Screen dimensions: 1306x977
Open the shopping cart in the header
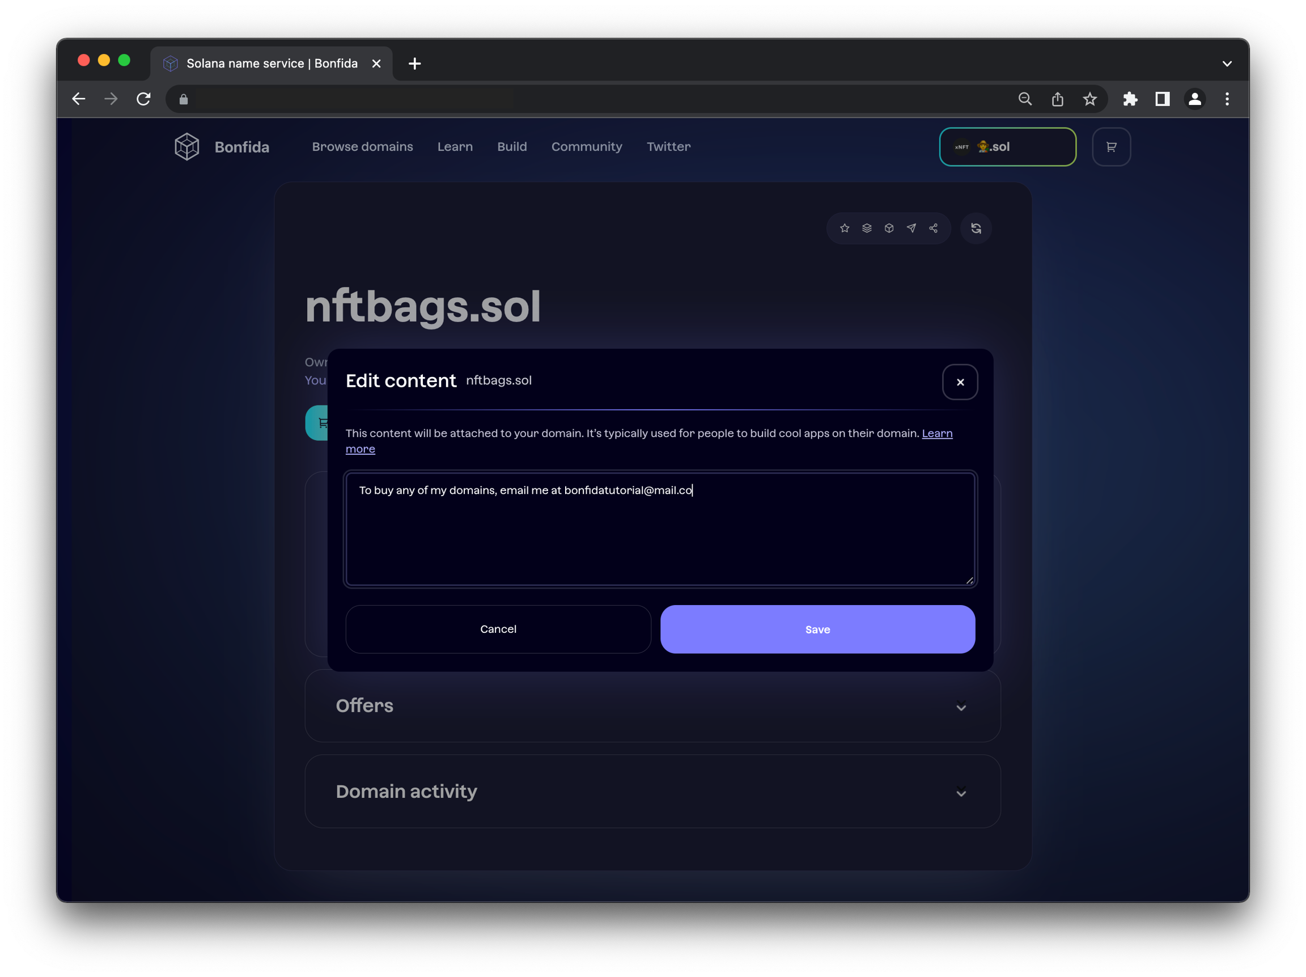(1111, 146)
